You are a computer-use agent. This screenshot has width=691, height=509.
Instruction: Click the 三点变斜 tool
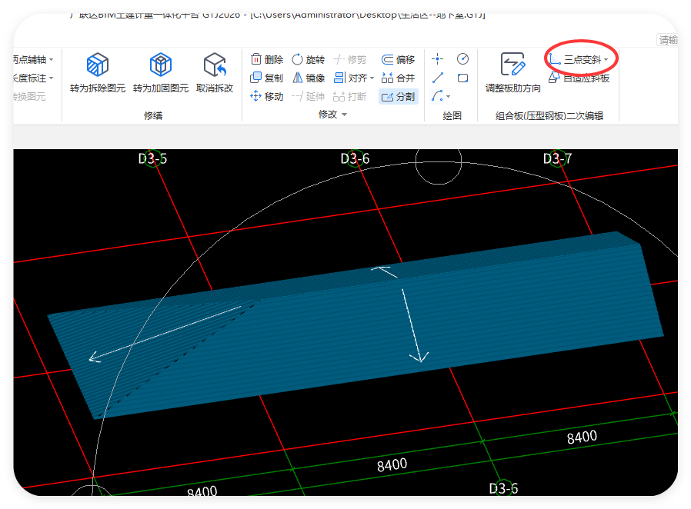tap(578, 59)
